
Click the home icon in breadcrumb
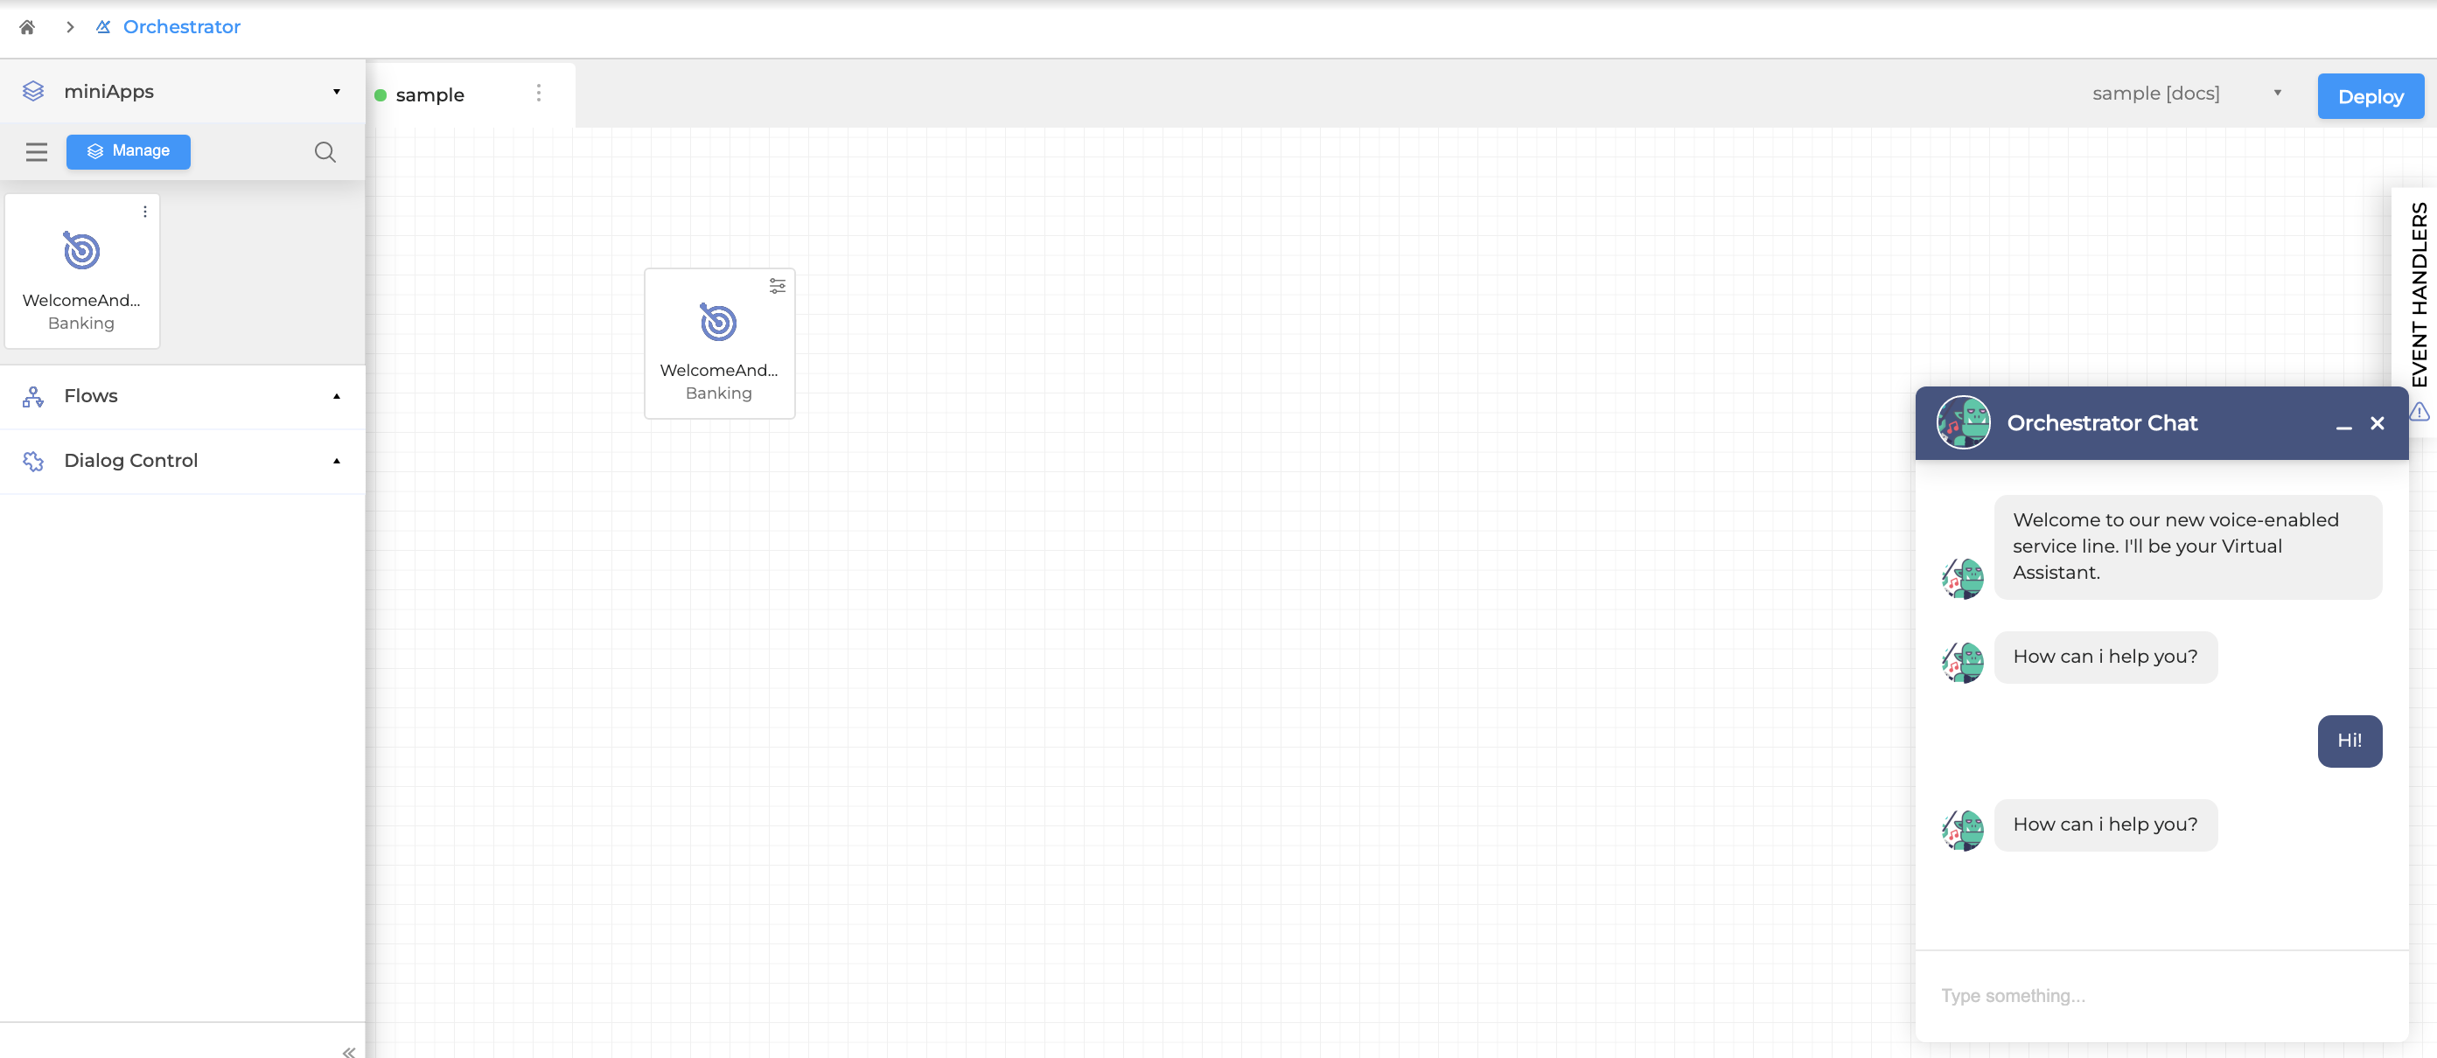click(26, 26)
